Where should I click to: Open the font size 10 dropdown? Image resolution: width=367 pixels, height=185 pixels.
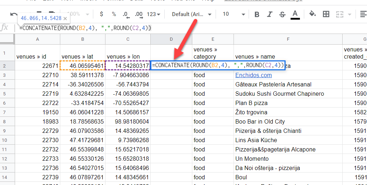pos(234,14)
